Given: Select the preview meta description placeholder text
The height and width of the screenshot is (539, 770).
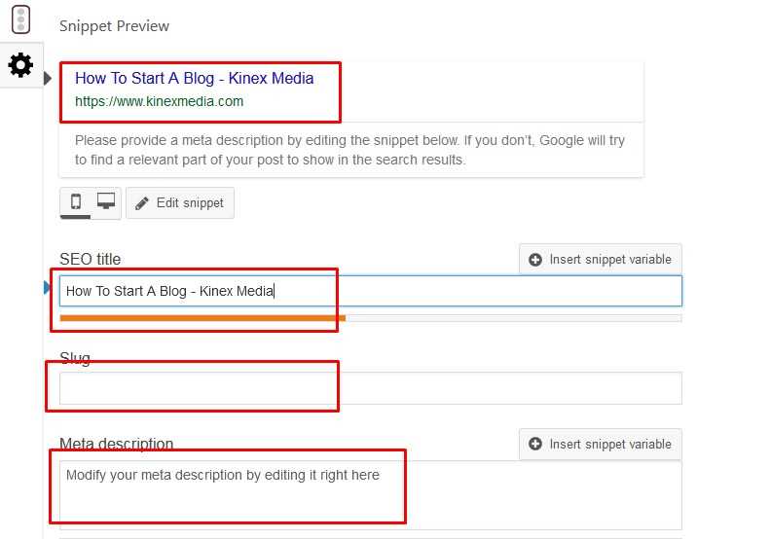Looking at the screenshot, I should click(x=350, y=150).
